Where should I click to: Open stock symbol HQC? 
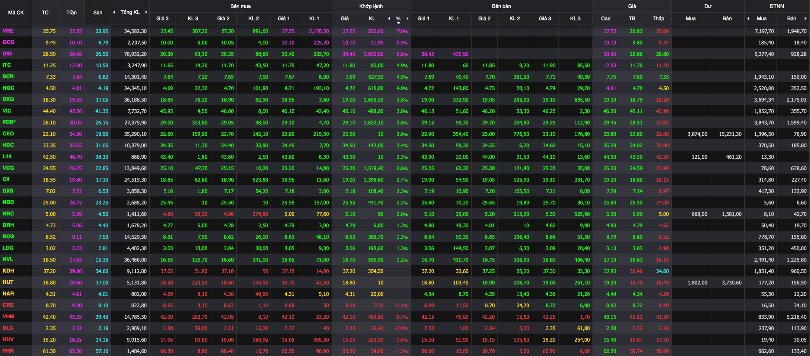click(8, 88)
